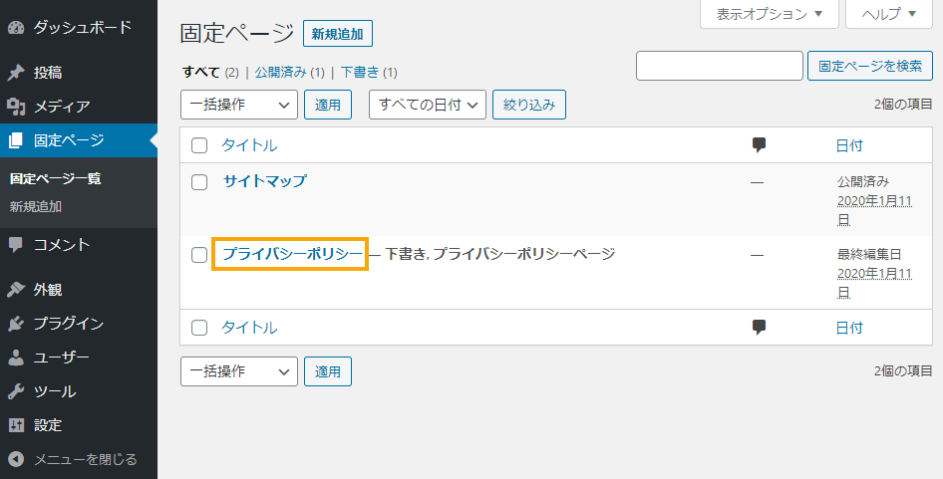Screen dimensions: 943x479
Task: Click the pushpin icon for 投稿
Action: [x=16, y=73]
